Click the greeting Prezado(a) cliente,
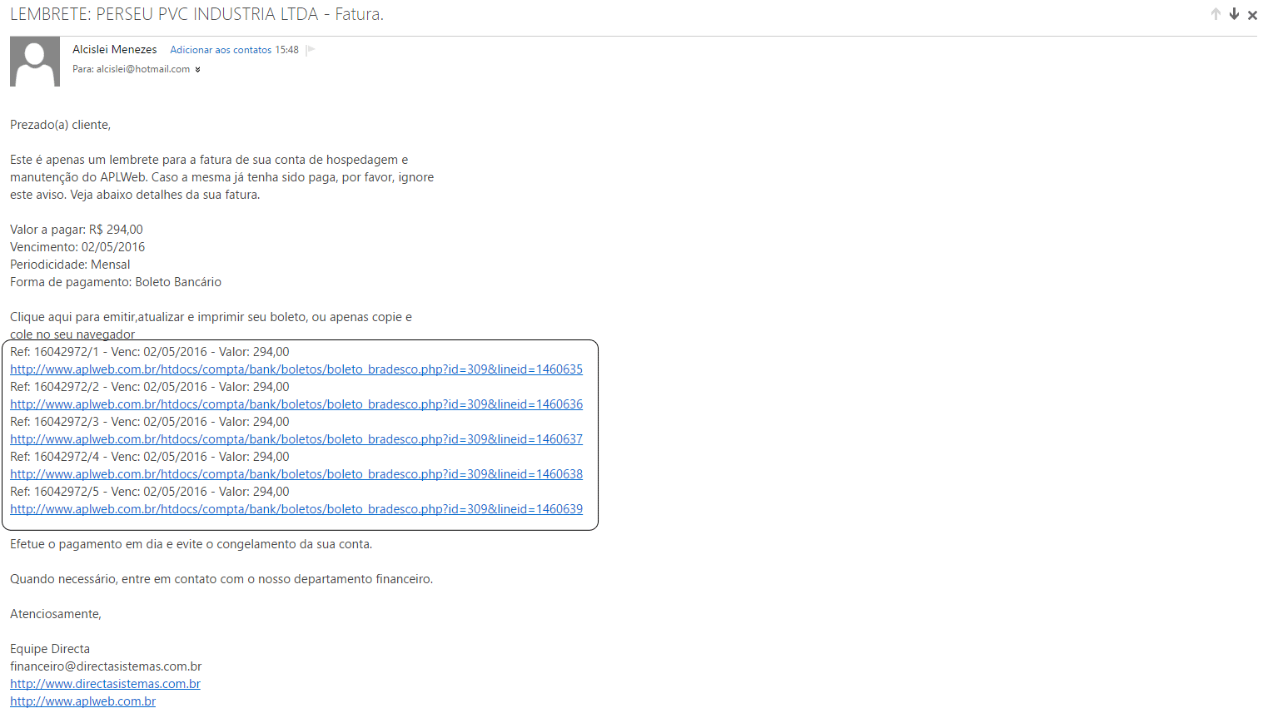 click(60, 125)
